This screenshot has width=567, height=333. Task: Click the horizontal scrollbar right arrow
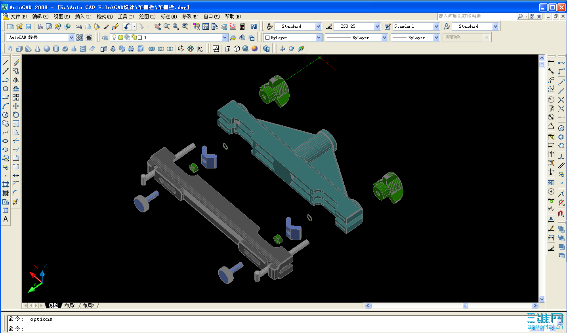point(535,306)
